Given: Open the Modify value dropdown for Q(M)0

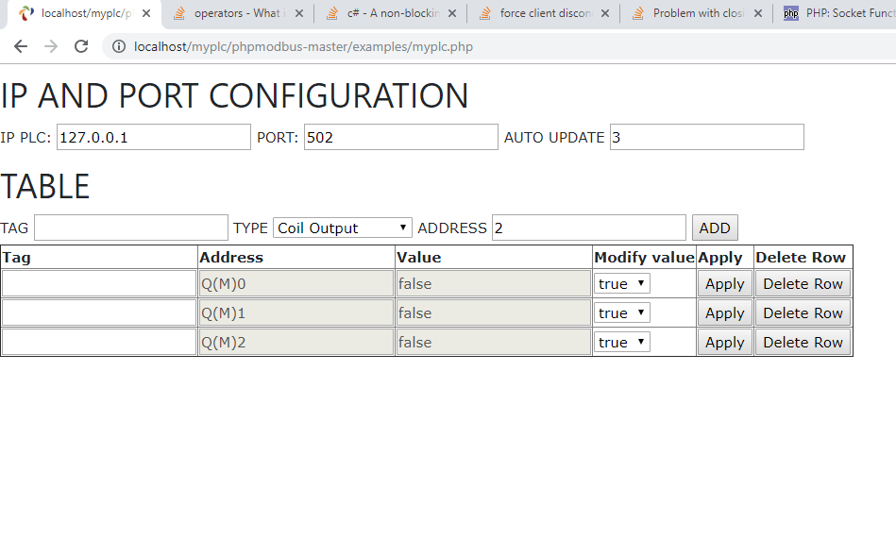Looking at the screenshot, I should (621, 283).
